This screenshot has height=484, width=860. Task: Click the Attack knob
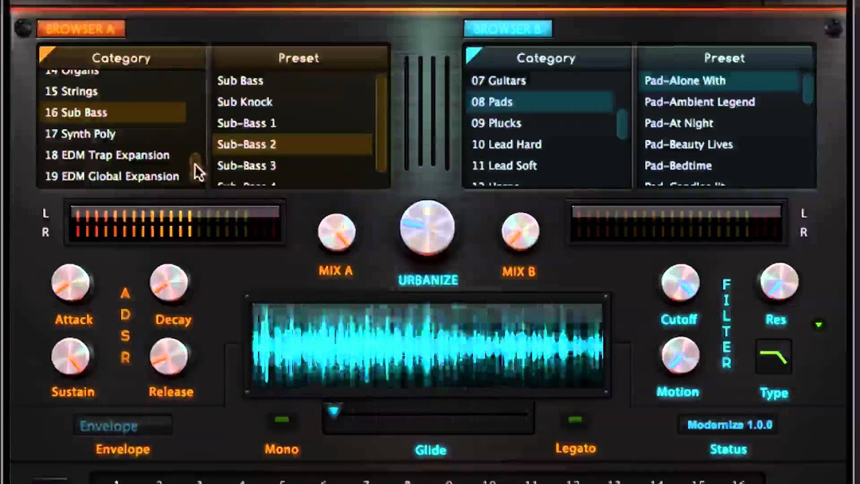tap(71, 284)
